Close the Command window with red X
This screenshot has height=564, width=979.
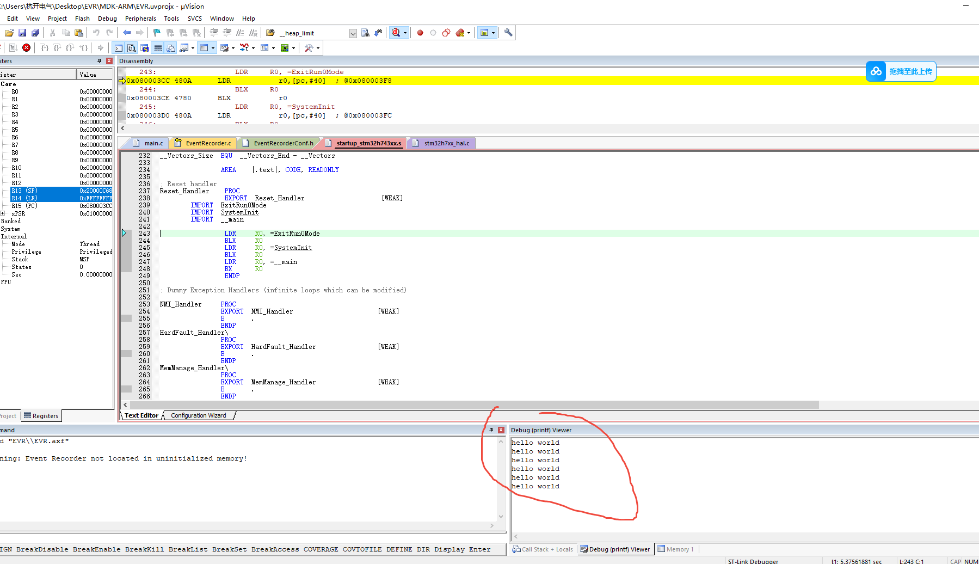(x=501, y=430)
